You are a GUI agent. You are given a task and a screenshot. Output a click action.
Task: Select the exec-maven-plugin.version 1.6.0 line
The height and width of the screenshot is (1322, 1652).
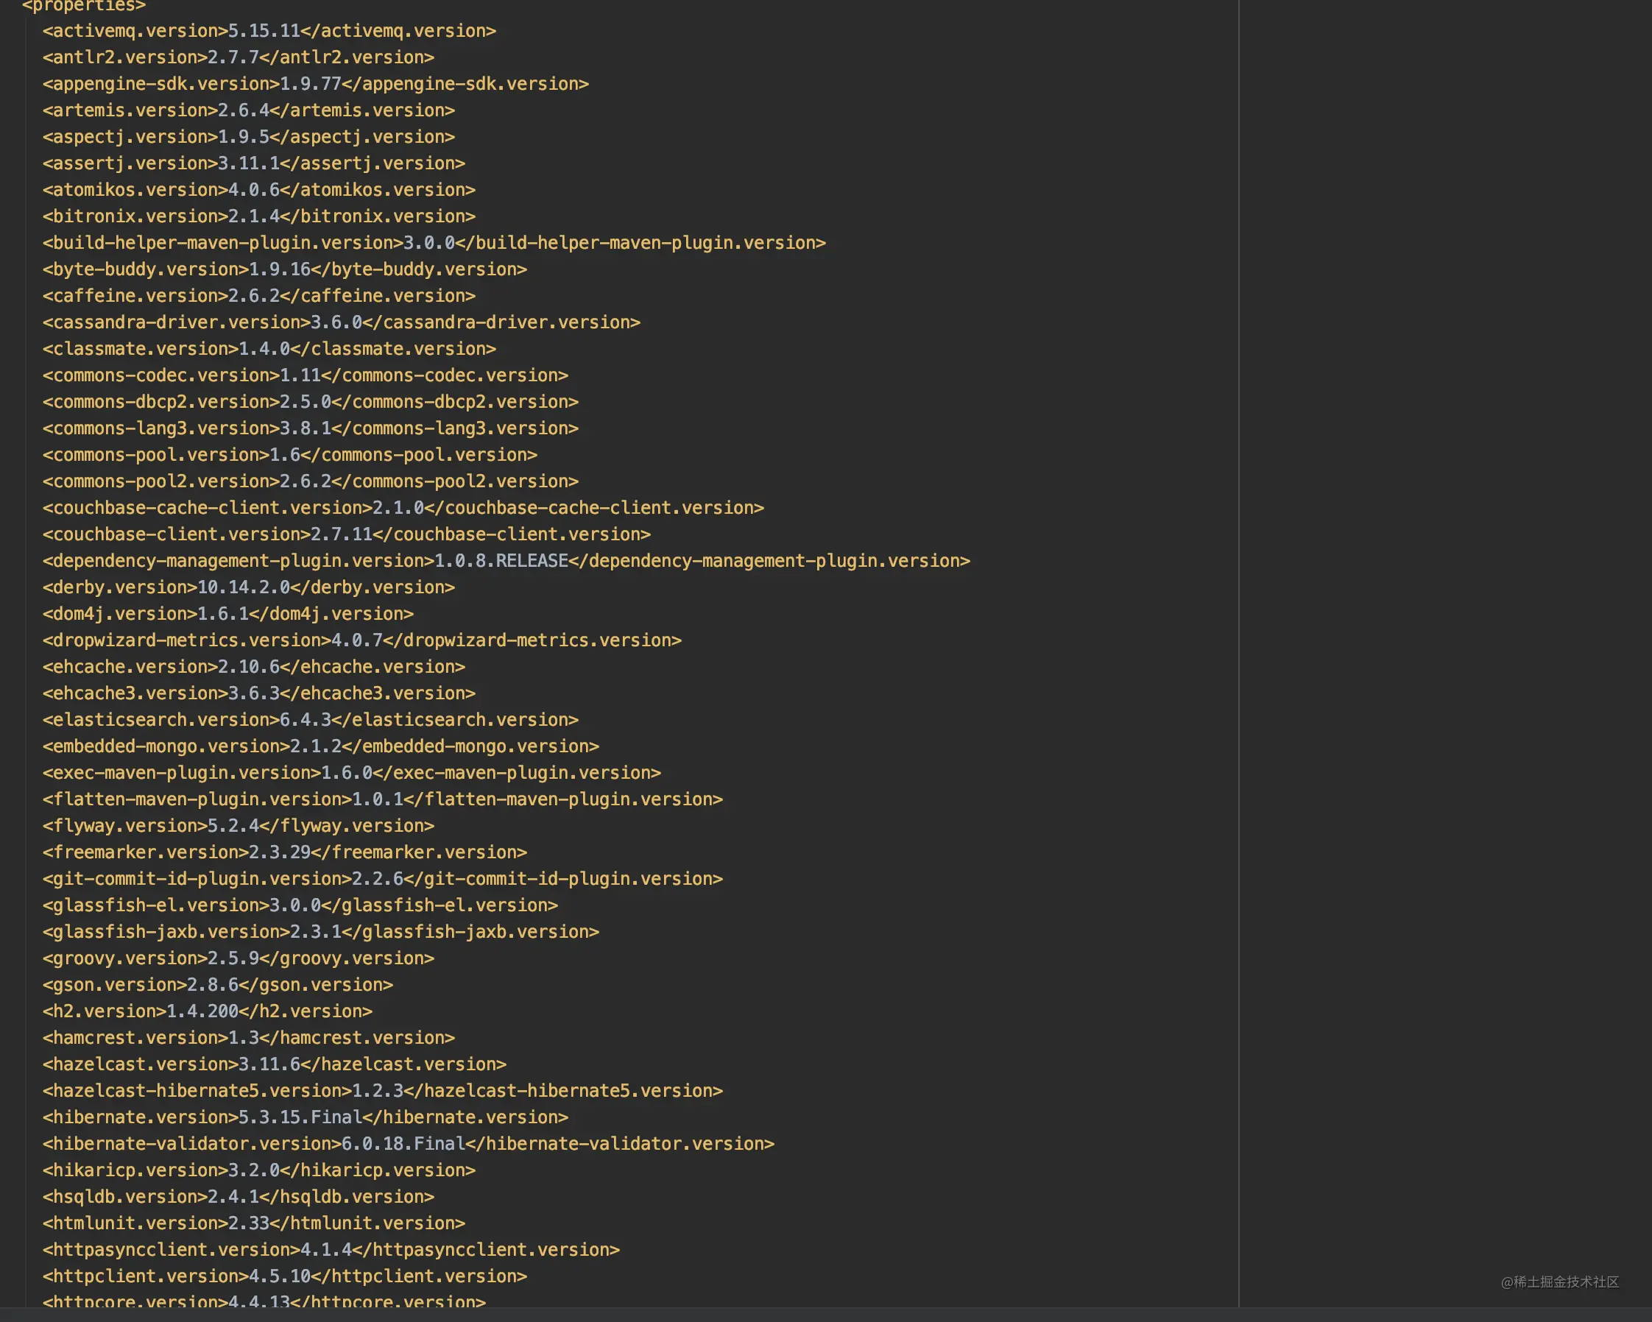point(352,773)
